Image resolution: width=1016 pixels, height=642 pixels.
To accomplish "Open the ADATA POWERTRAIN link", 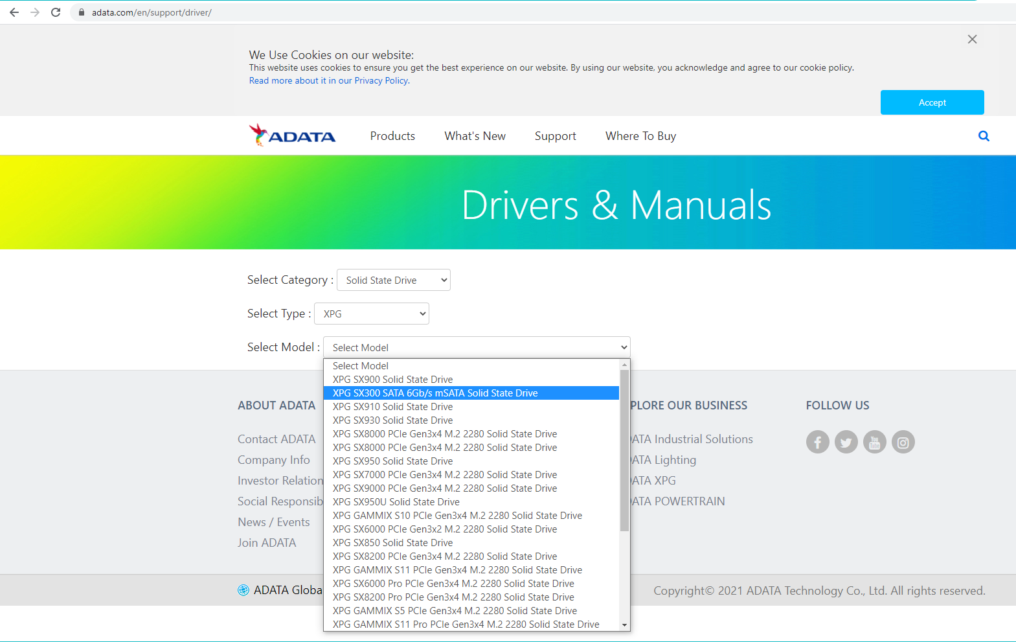I will [x=678, y=501].
